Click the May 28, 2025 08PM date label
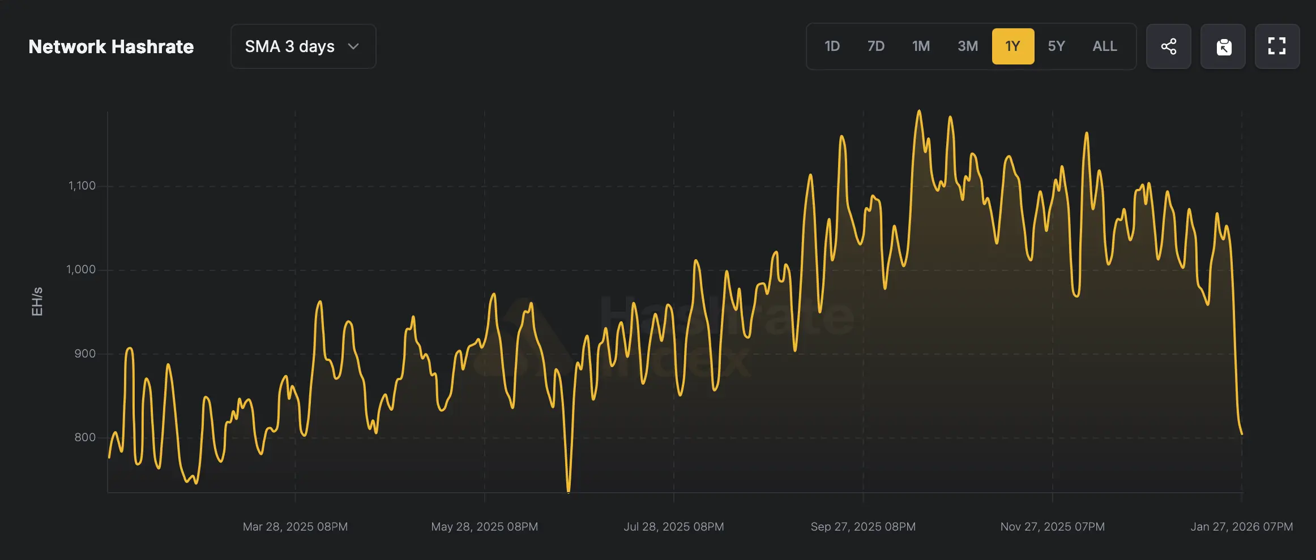Image resolution: width=1316 pixels, height=560 pixels. tap(484, 527)
